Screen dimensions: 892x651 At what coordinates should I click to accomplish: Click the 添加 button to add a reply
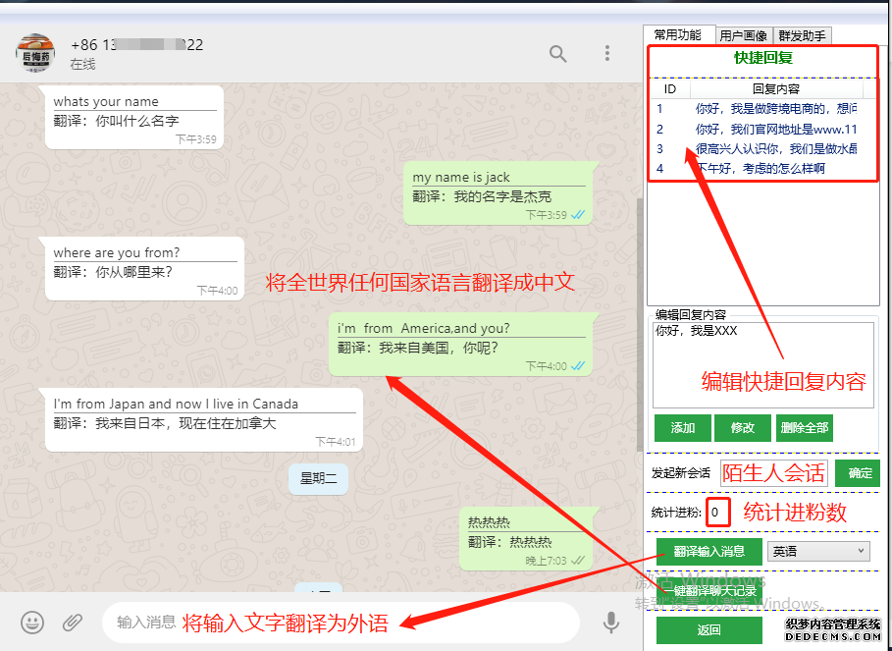pos(682,428)
